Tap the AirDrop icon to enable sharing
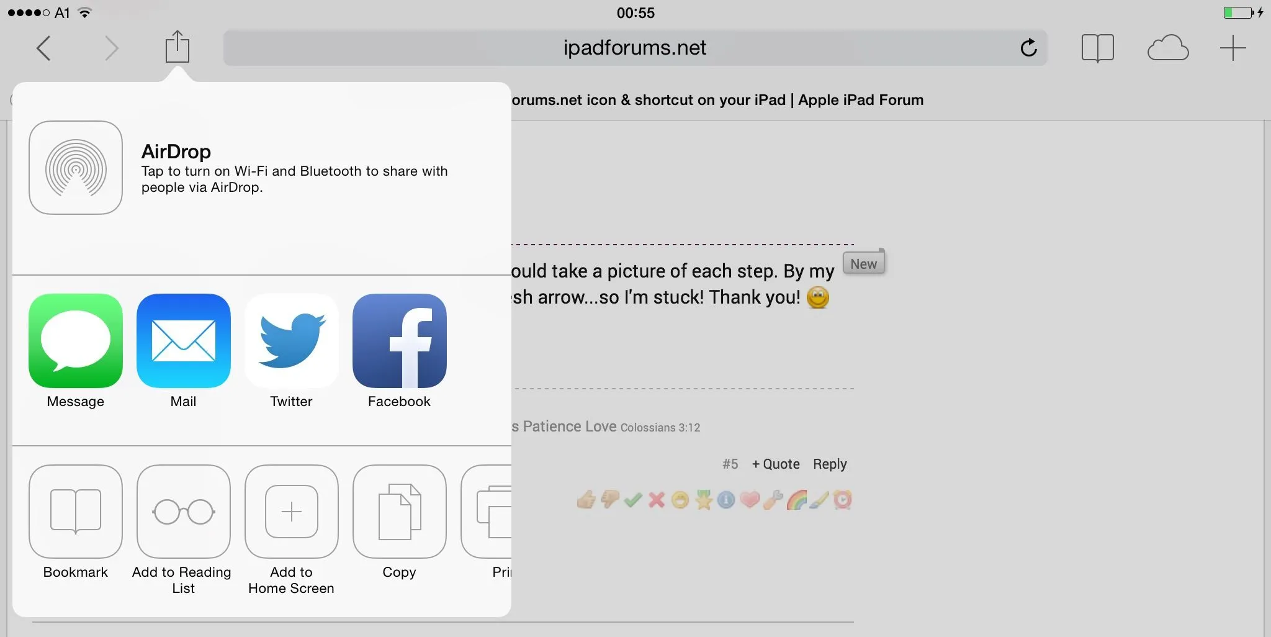This screenshot has height=637, width=1271. 76,168
